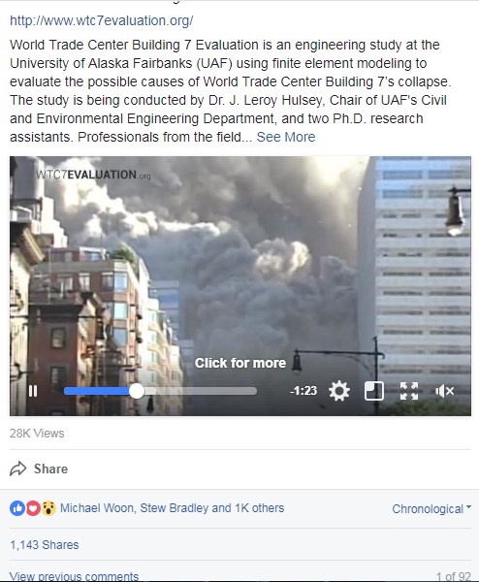
Task: Expand post text with See More
Action: (286, 137)
